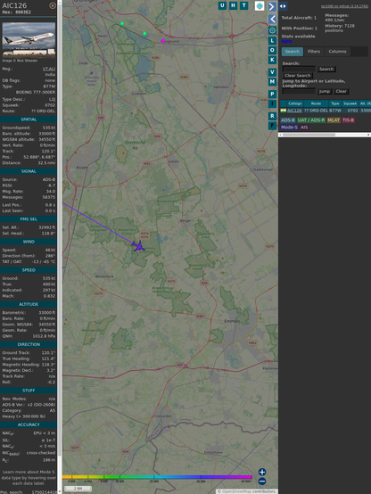Toggle the P button on map sidebar

[x=272, y=94]
